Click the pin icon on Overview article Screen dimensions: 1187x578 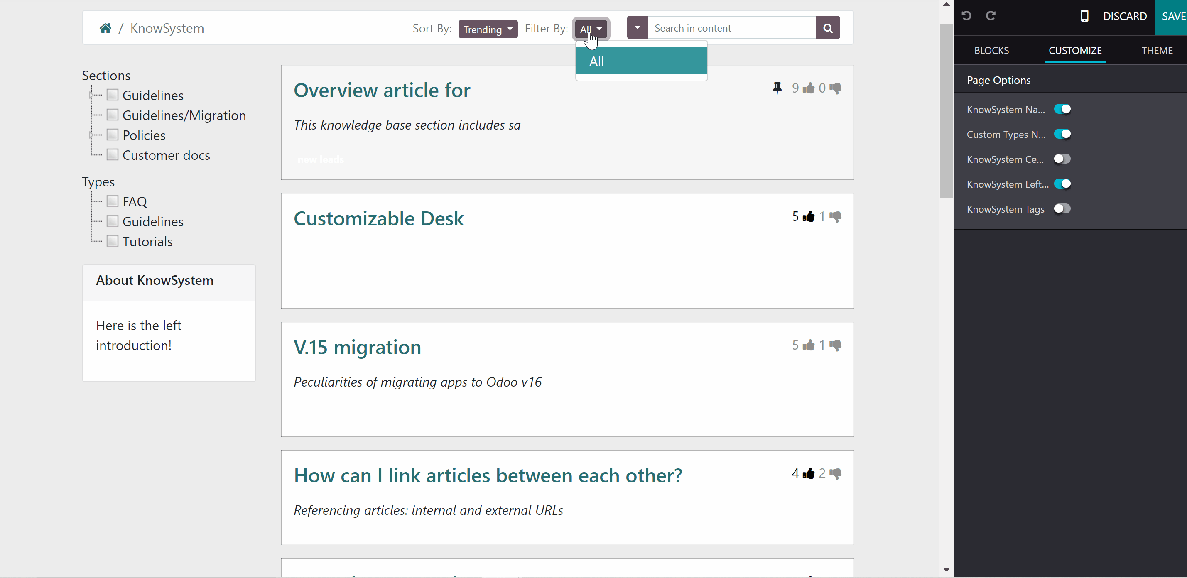tap(777, 88)
